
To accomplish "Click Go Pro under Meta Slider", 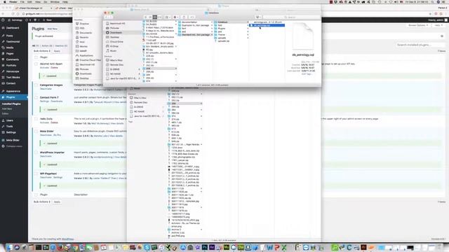I will click(58, 135).
